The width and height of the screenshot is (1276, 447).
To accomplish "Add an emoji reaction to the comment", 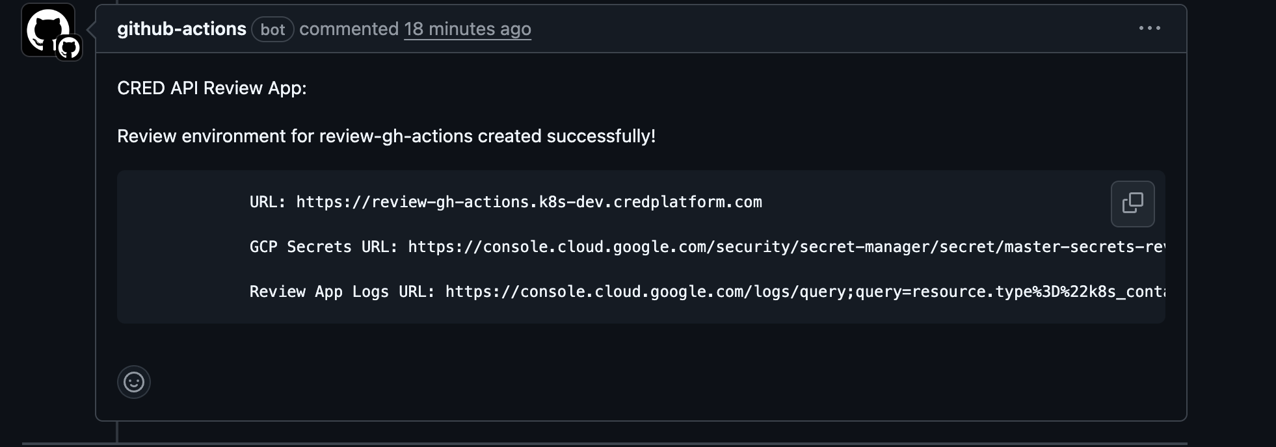I will pyautogui.click(x=133, y=382).
